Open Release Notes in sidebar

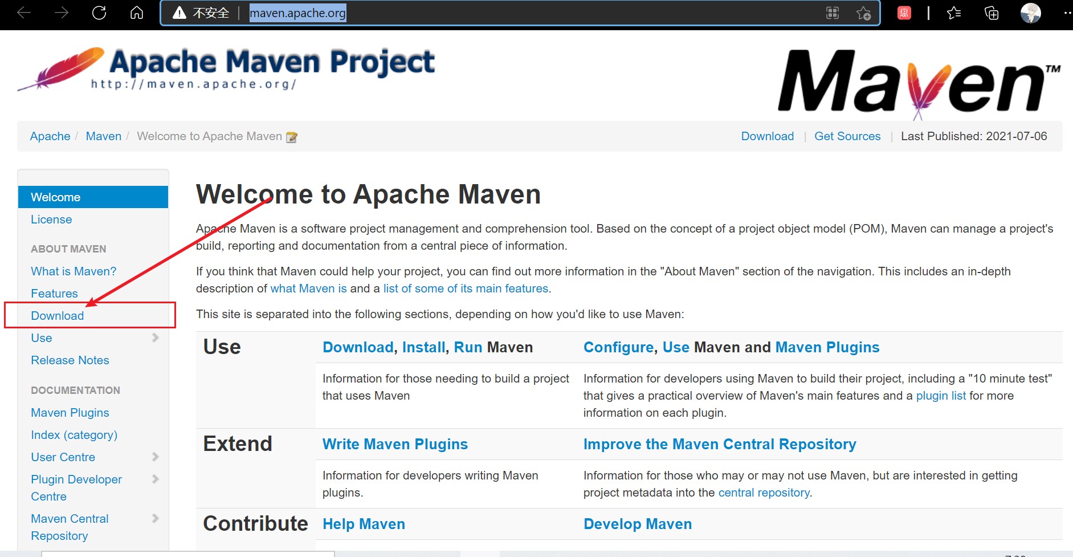70,360
